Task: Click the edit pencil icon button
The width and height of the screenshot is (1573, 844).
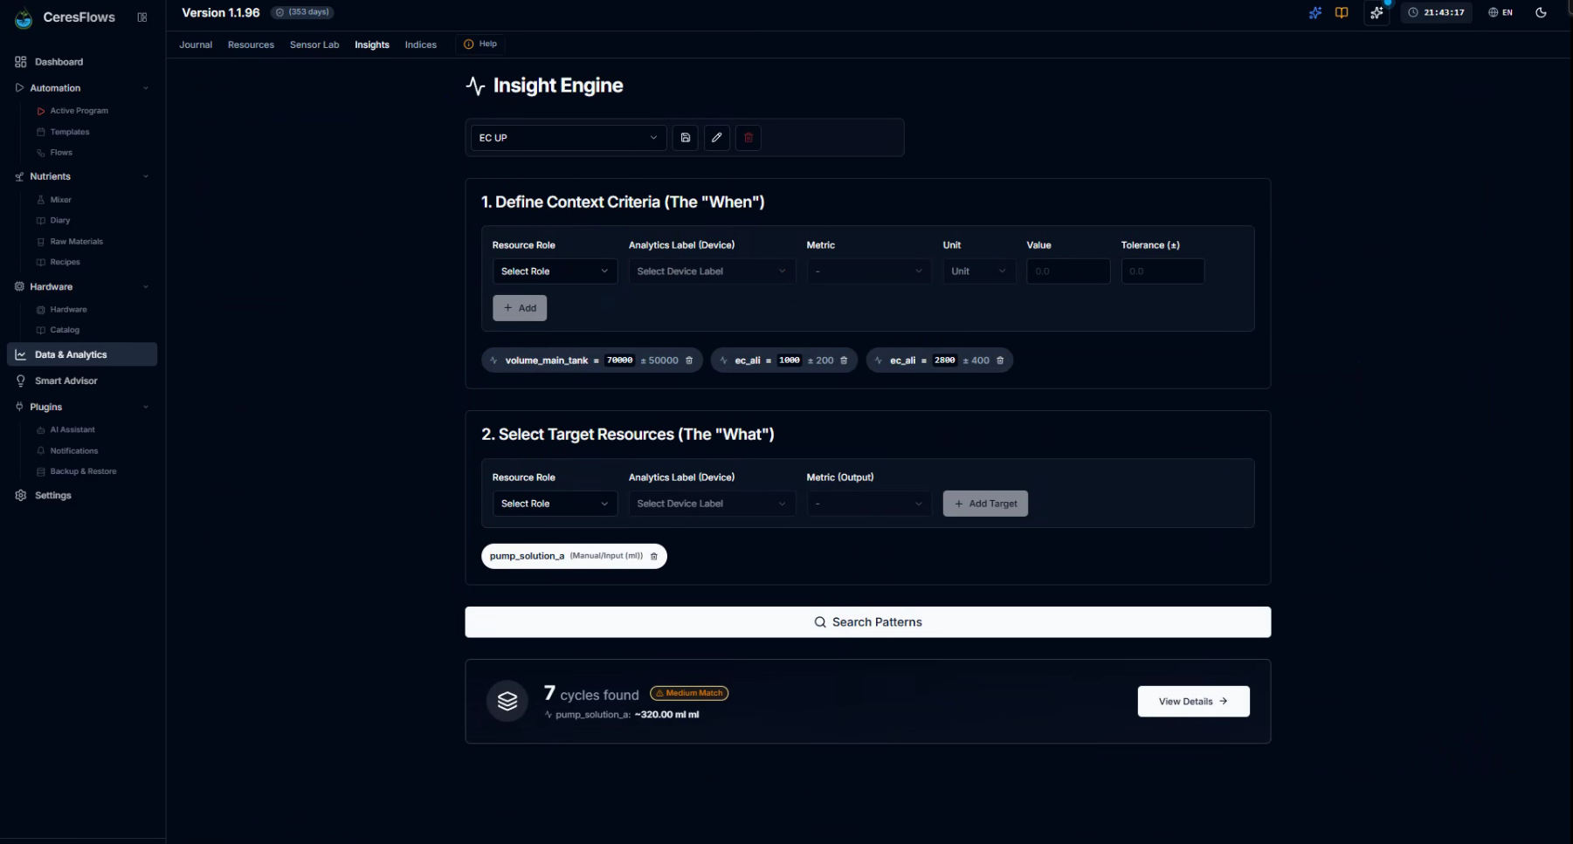Action: tap(717, 138)
